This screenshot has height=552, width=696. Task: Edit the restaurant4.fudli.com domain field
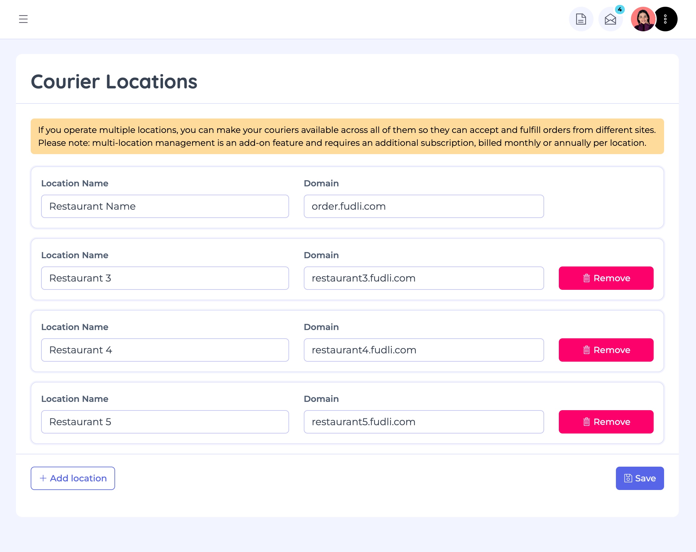pos(423,350)
